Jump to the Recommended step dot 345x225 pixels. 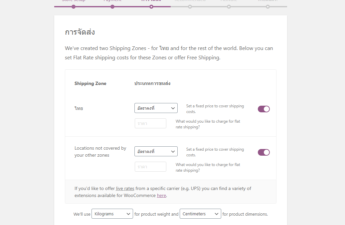point(190,7)
